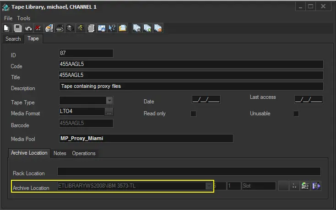Click into the Description text field
Viewport: 336px width, 210px height.
[191, 86]
